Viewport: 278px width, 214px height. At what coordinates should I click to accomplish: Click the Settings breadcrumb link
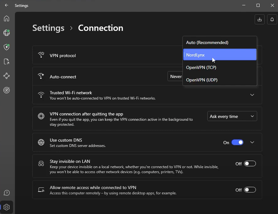pyautogui.click(x=48, y=28)
